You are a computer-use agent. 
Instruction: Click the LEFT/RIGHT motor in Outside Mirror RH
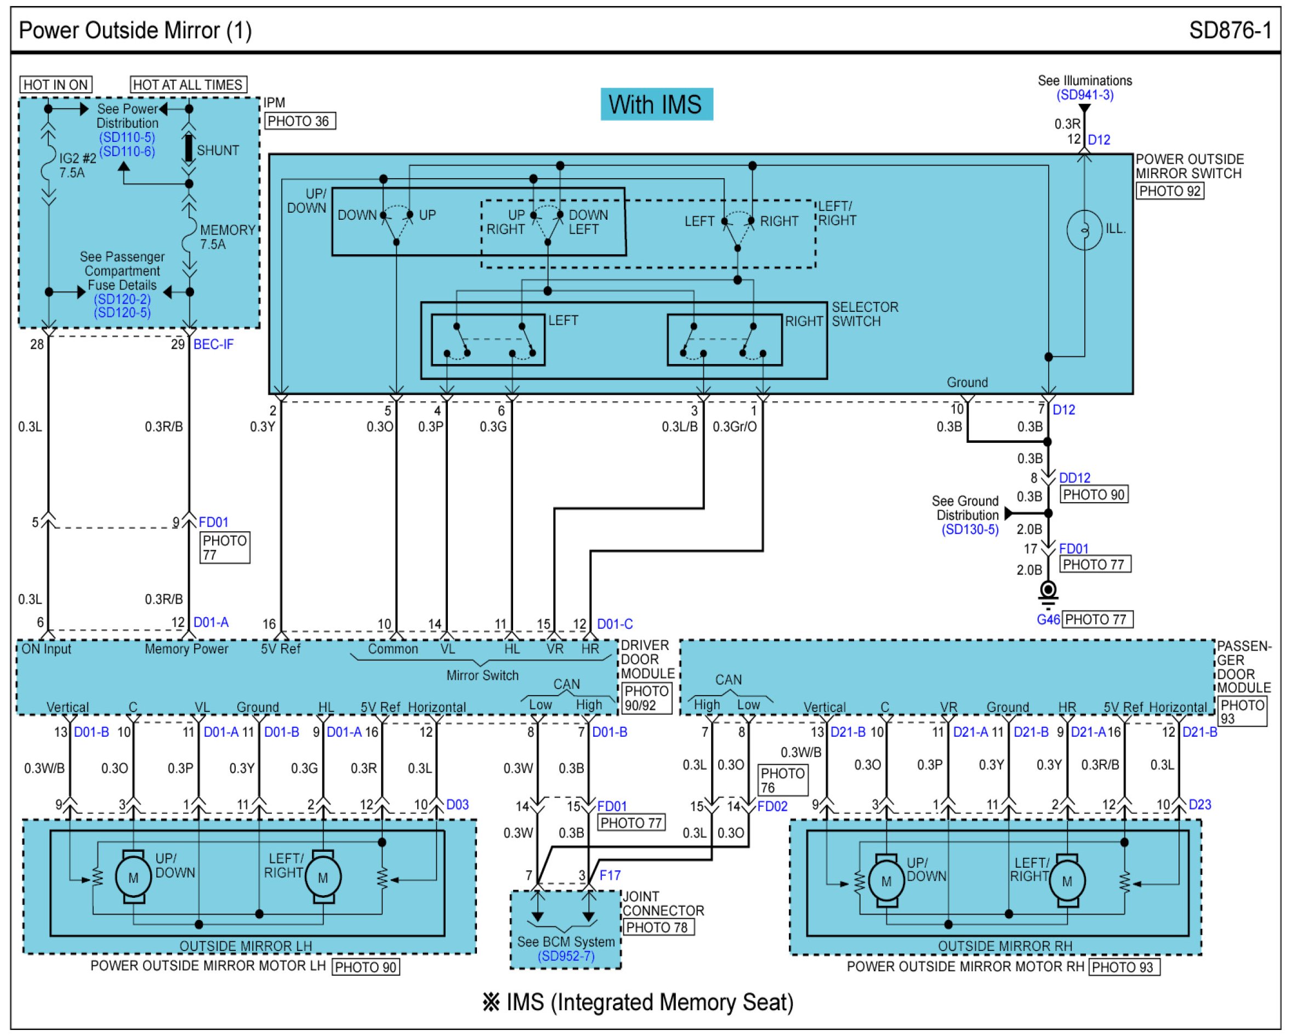[x=1067, y=881]
